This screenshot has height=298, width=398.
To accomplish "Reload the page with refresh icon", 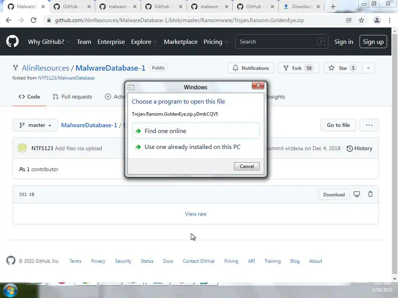I will tap(33, 20).
